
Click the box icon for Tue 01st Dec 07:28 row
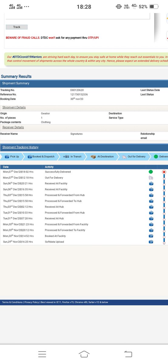pyautogui.click(x=151, y=218)
